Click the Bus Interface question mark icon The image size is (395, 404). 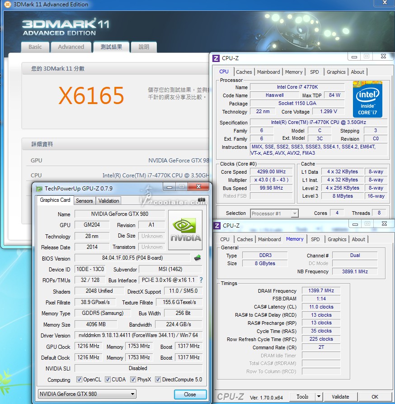click(201, 280)
